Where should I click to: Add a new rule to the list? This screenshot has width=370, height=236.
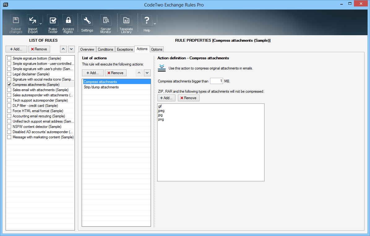point(16,49)
